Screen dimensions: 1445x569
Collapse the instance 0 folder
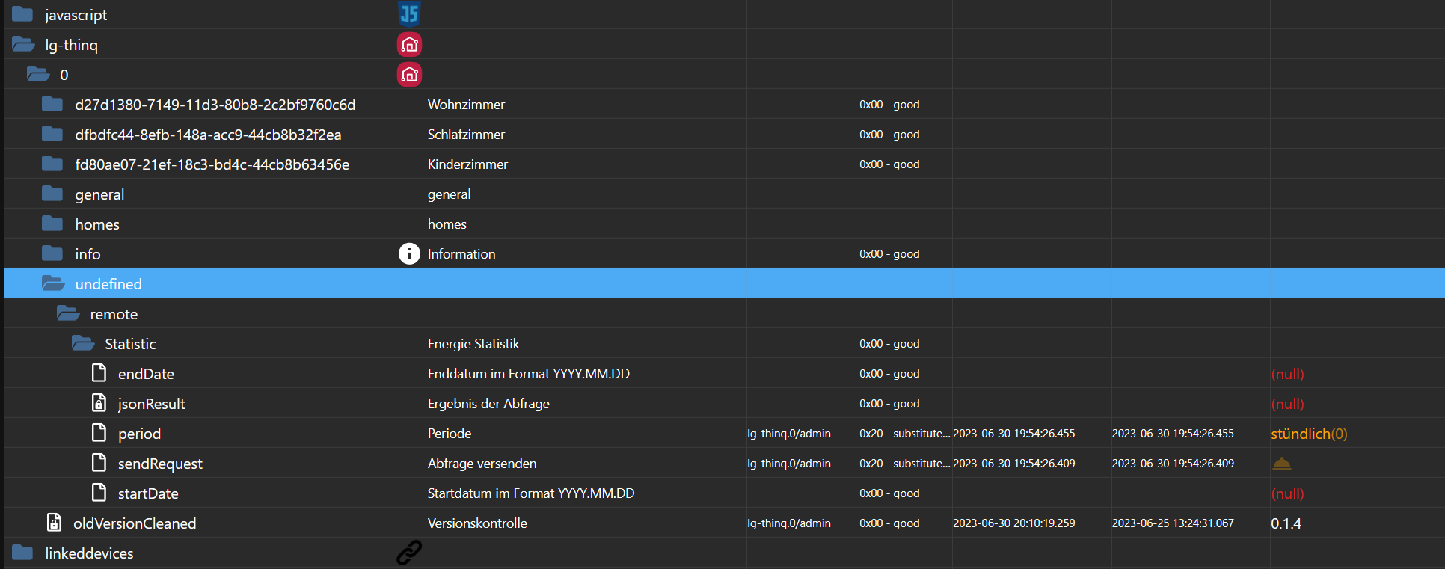pyautogui.click(x=38, y=74)
